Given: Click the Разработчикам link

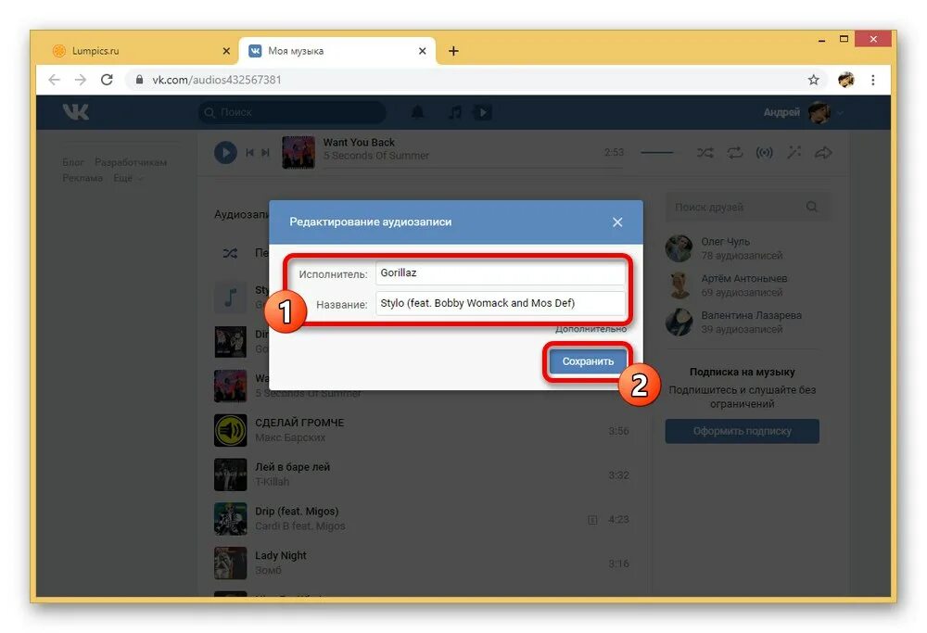Looking at the screenshot, I should (x=131, y=162).
